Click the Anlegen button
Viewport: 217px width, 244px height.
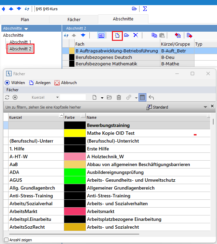coord(40,83)
